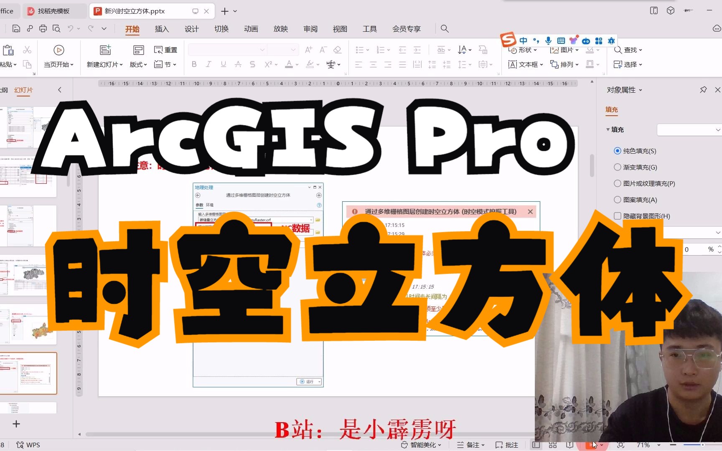Click Sogou soft keyboard icon

coord(561,41)
